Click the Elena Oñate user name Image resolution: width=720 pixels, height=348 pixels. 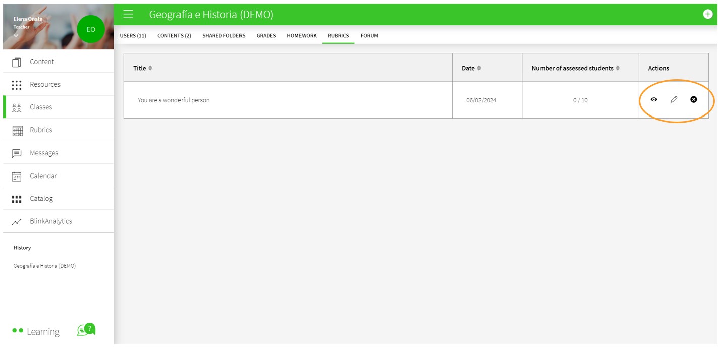pyautogui.click(x=28, y=19)
